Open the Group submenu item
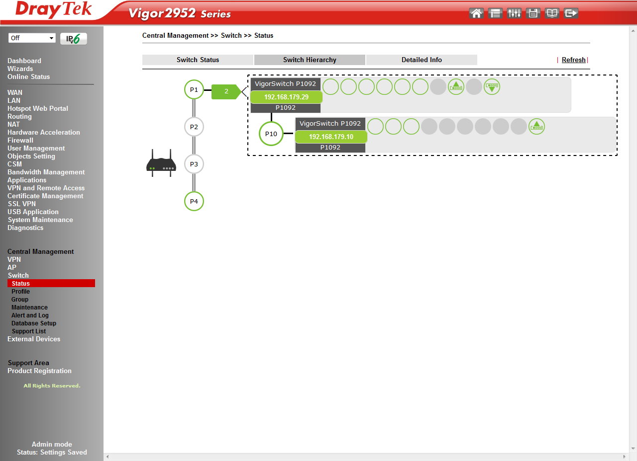 coord(20,299)
